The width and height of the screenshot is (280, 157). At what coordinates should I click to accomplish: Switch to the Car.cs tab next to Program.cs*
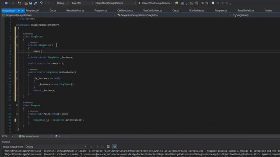click(x=52, y=10)
